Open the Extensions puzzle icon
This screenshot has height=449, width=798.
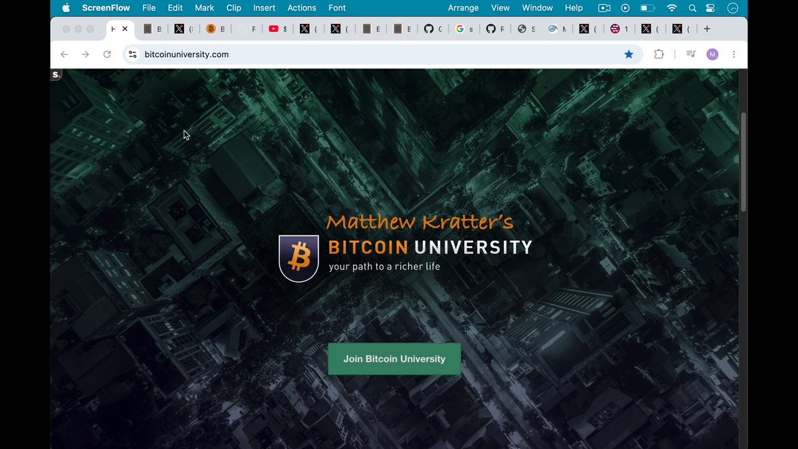tap(659, 55)
